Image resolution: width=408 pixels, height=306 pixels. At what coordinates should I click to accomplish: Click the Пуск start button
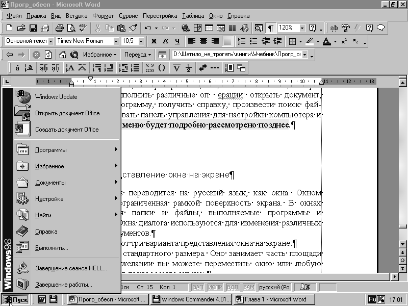(15, 299)
